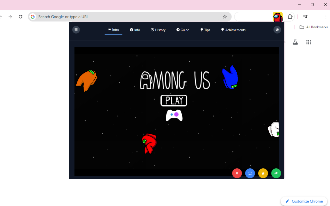Start the game with PLAY button
Image resolution: width=330 pixels, height=206 pixels.
click(174, 100)
